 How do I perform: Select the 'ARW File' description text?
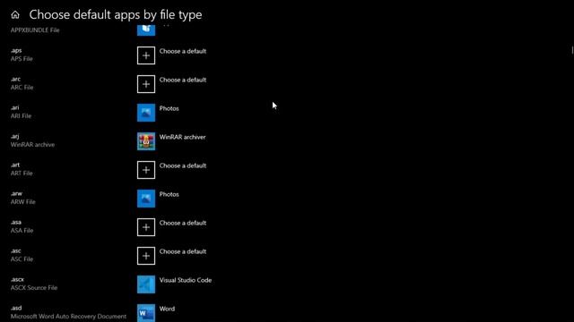tap(23, 202)
